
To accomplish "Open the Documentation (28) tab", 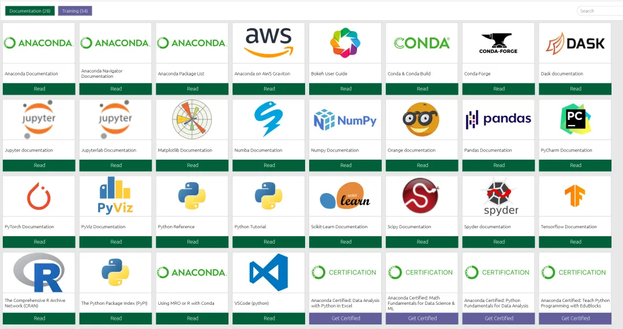I will [30, 11].
